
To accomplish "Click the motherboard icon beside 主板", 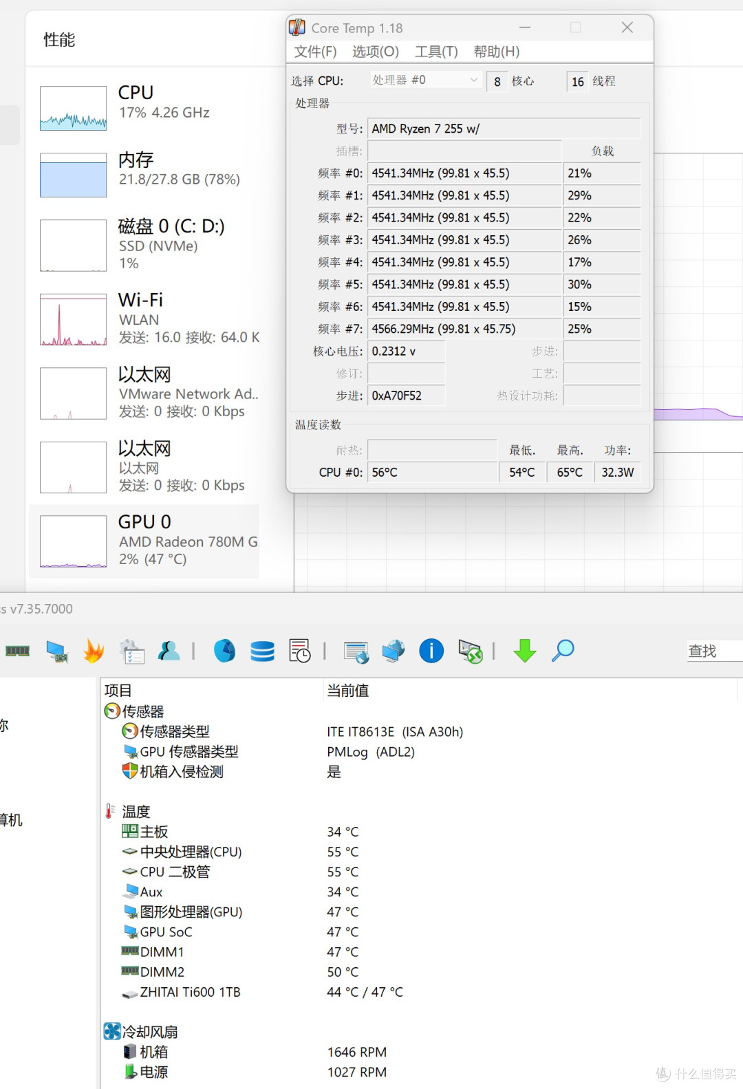I will click(x=130, y=832).
